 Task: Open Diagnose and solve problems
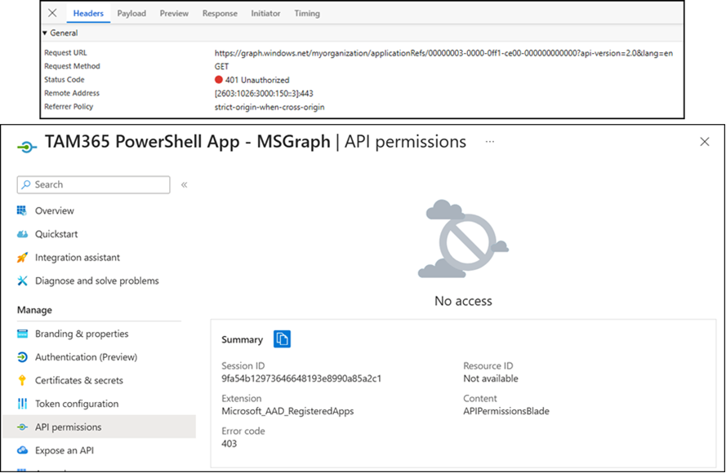96,281
